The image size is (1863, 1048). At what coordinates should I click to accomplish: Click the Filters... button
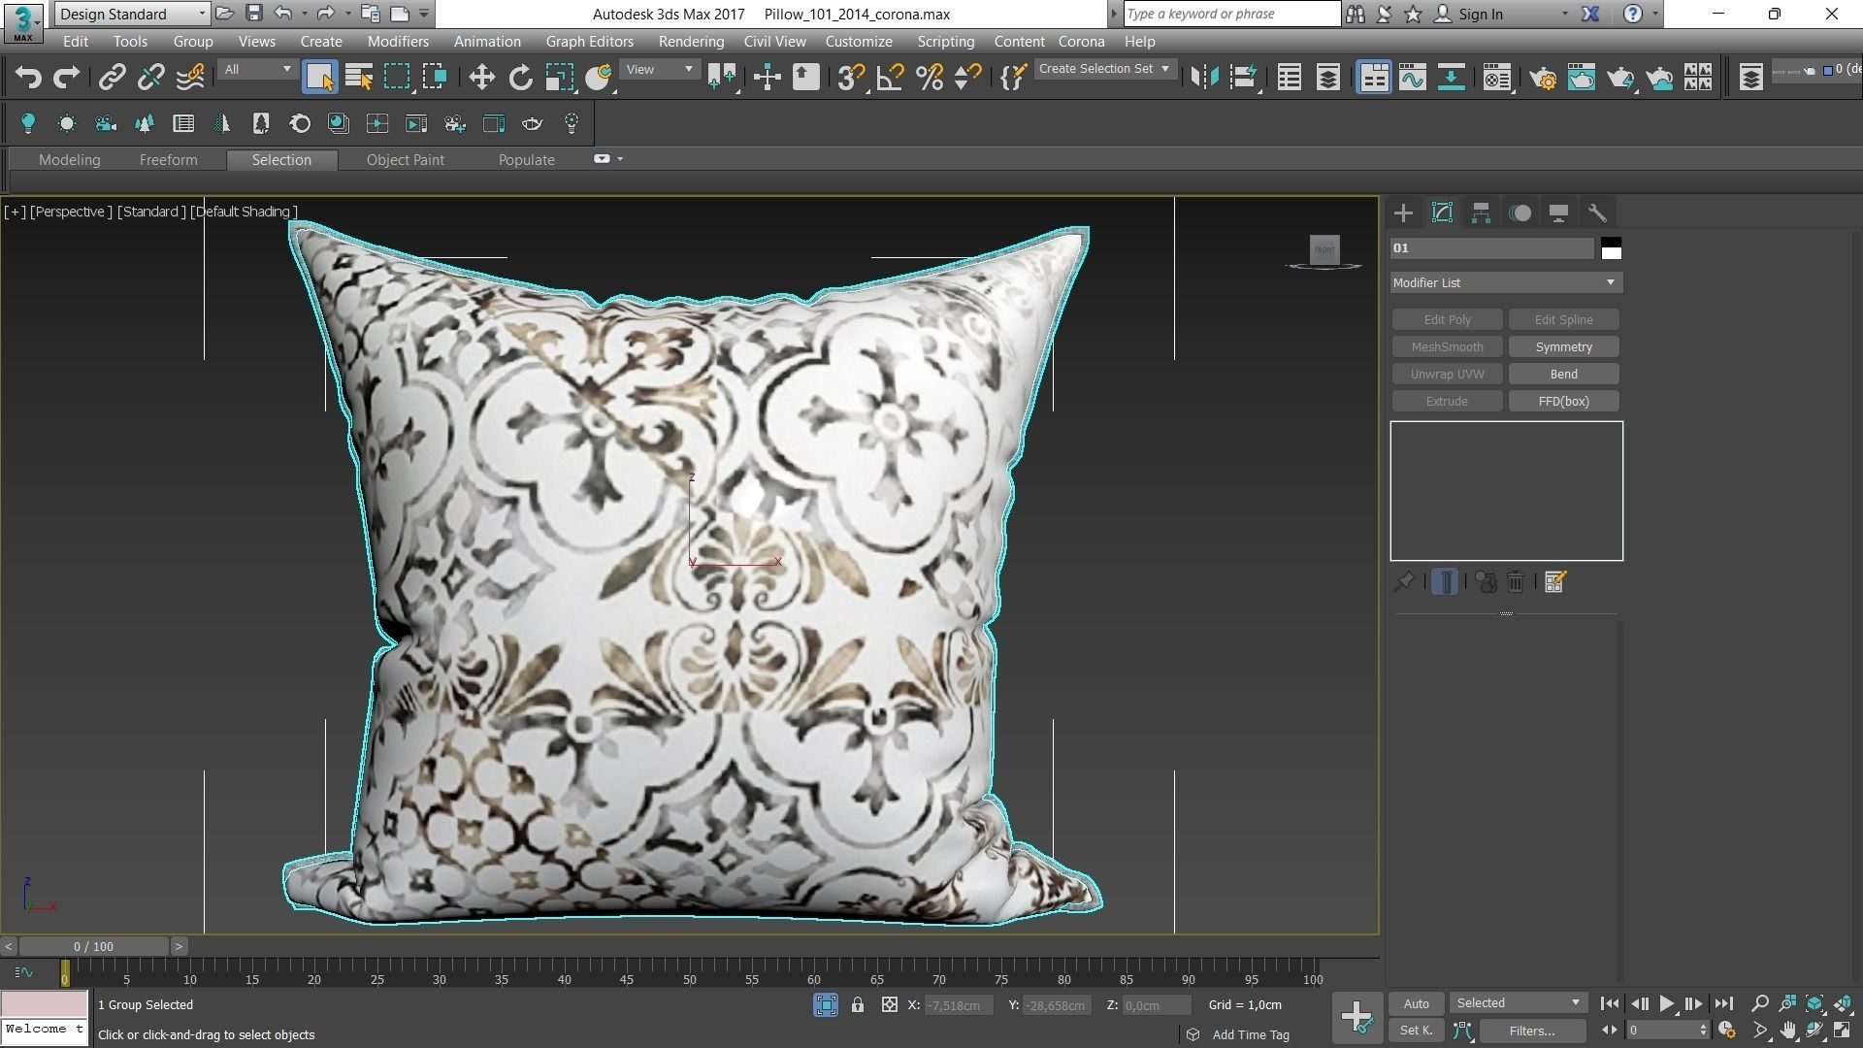[1532, 1032]
